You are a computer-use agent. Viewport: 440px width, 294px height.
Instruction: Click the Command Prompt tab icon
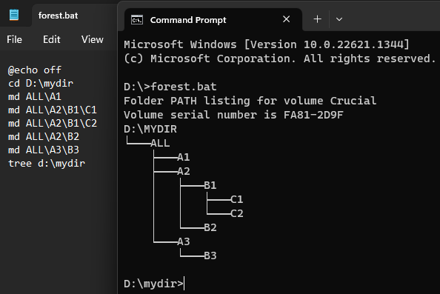tap(137, 20)
